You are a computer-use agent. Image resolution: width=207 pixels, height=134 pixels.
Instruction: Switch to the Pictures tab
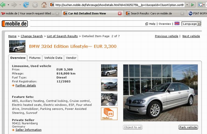tap(35, 58)
